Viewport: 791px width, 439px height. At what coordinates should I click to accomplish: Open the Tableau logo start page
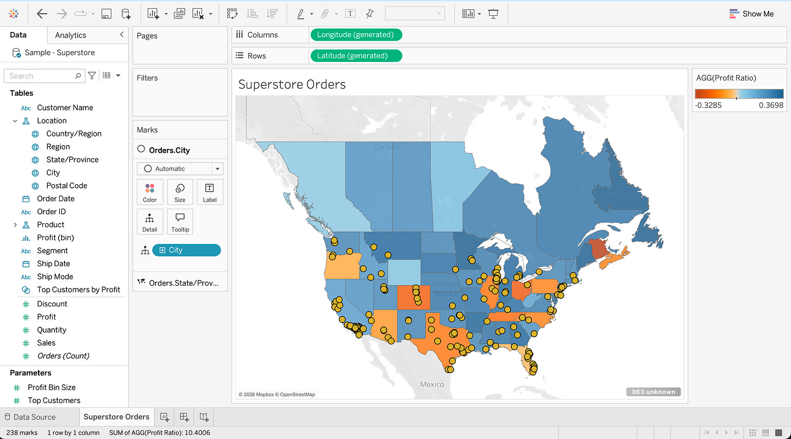(x=14, y=14)
